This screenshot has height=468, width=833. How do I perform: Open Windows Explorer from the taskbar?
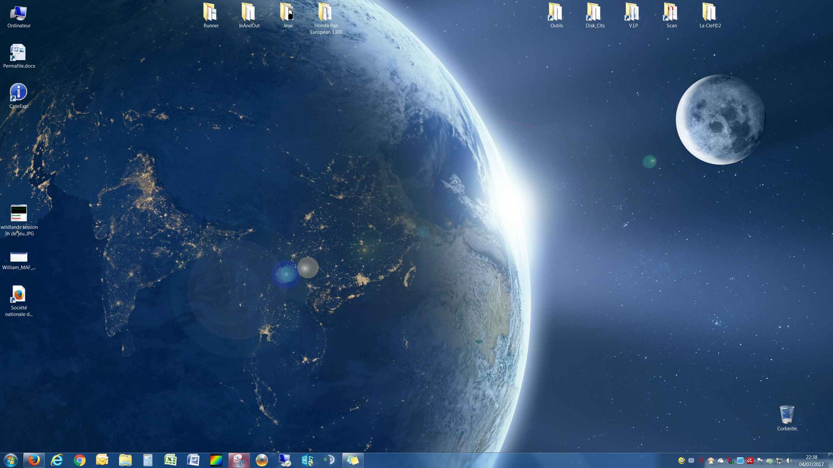[x=125, y=460]
